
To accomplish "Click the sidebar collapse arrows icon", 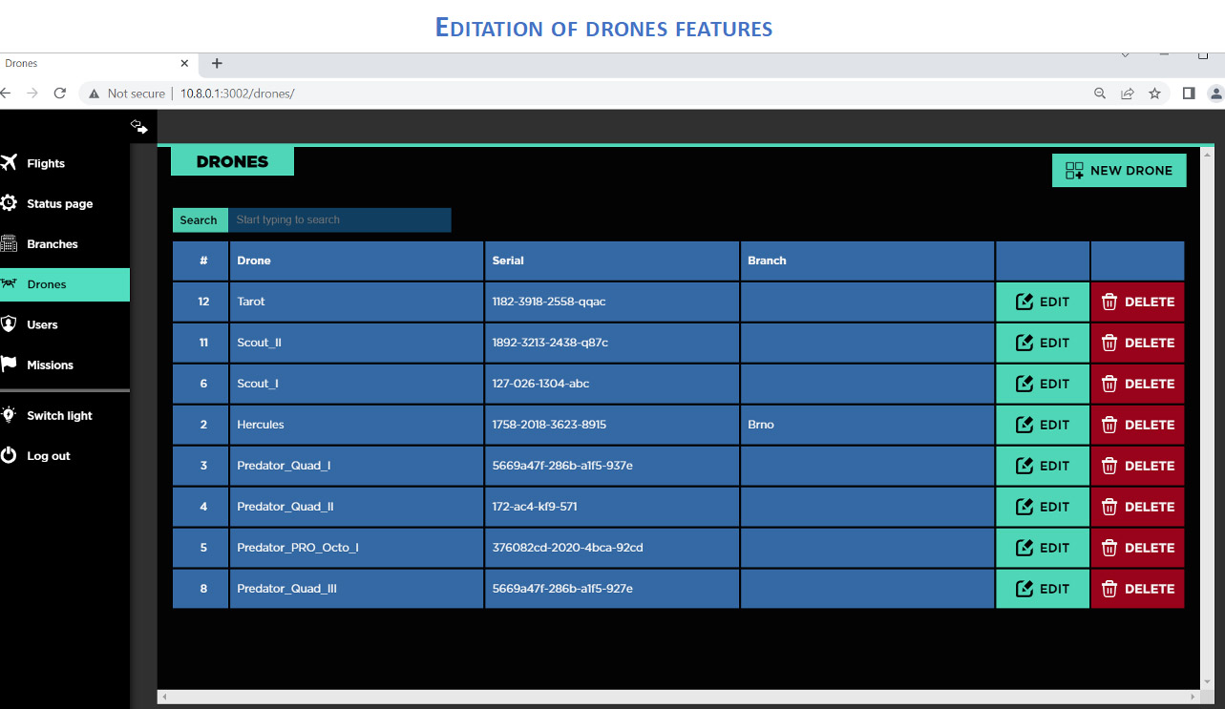I will coord(139,126).
